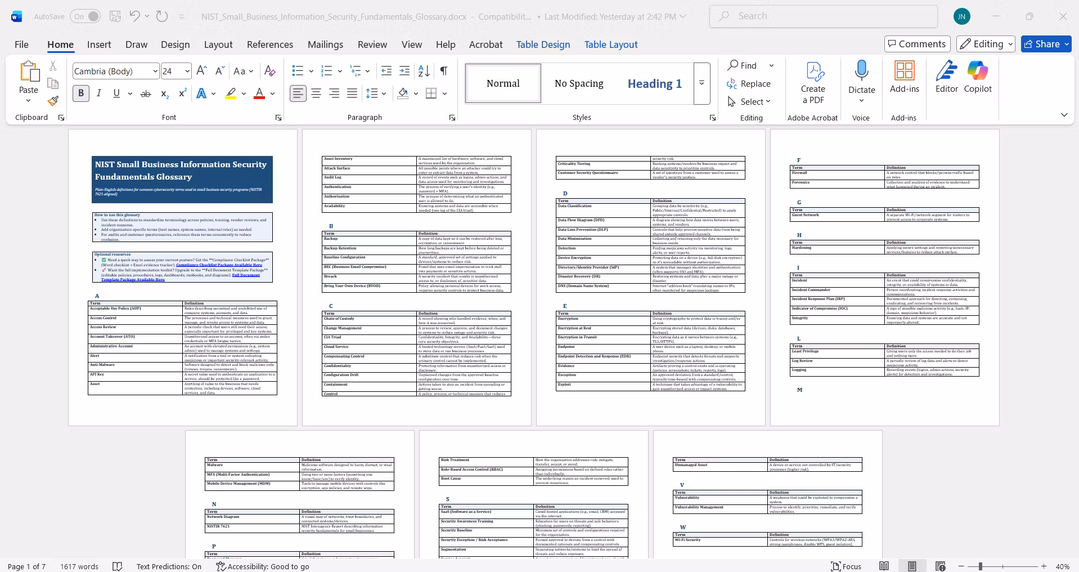Switch to the Insert tab

tap(99, 44)
